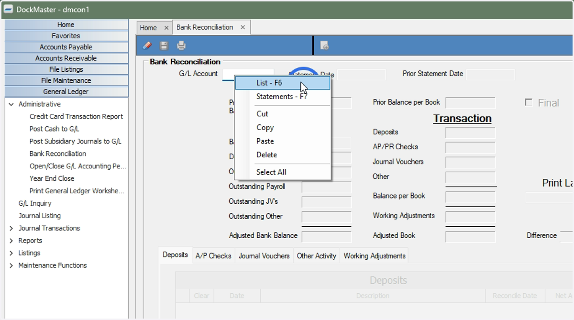Click the Outstanding Other field
The image size is (574, 320).
(327, 217)
